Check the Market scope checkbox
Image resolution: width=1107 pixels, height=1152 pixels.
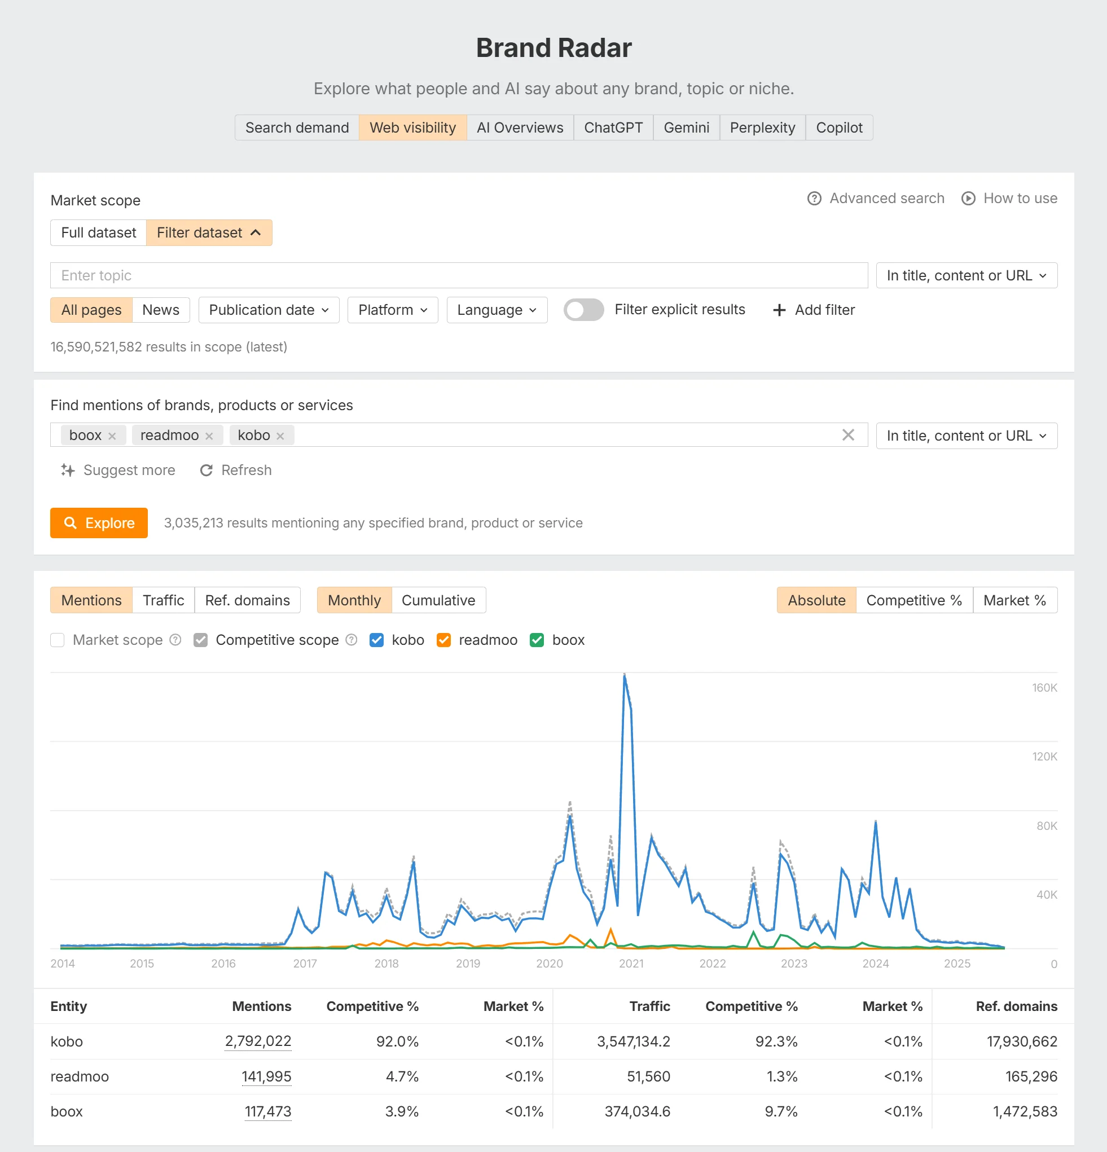pyautogui.click(x=58, y=640)
